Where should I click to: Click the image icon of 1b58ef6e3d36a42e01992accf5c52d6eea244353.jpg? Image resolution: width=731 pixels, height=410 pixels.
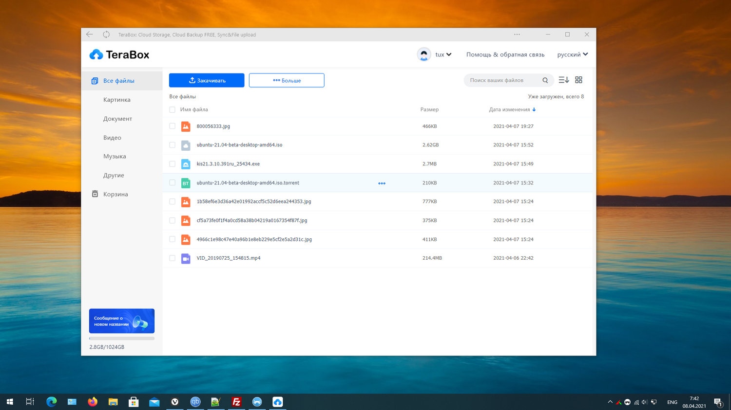coord(186,201)
